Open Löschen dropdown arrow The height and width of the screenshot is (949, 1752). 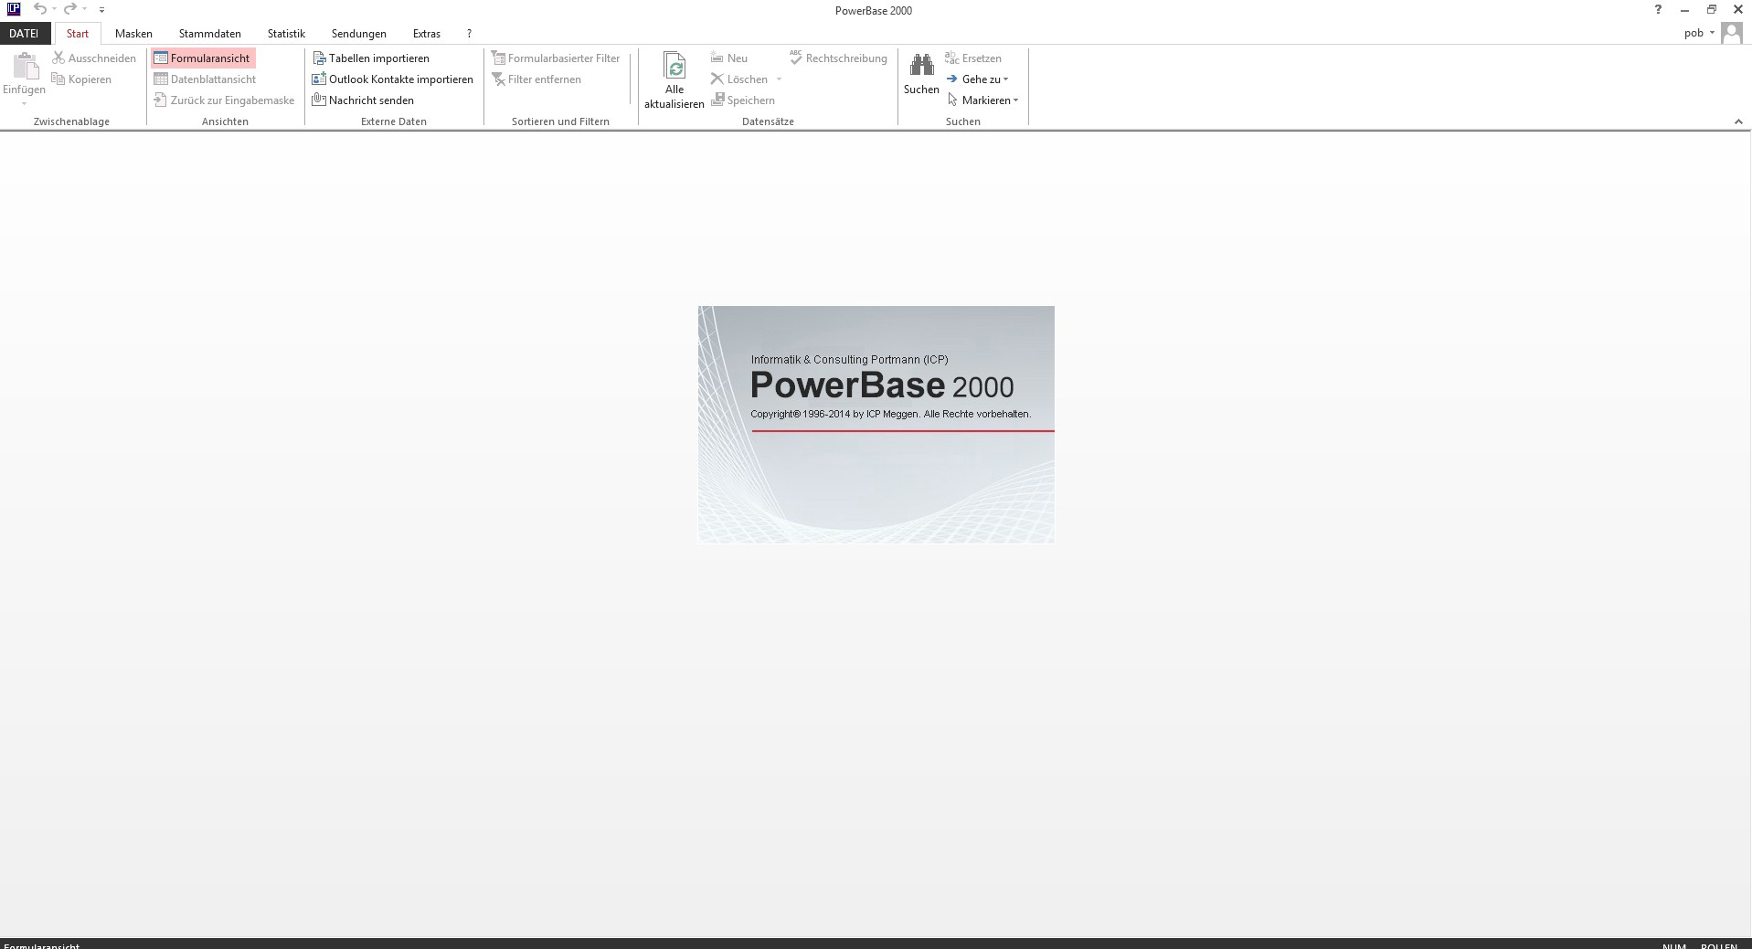(779, 79)
